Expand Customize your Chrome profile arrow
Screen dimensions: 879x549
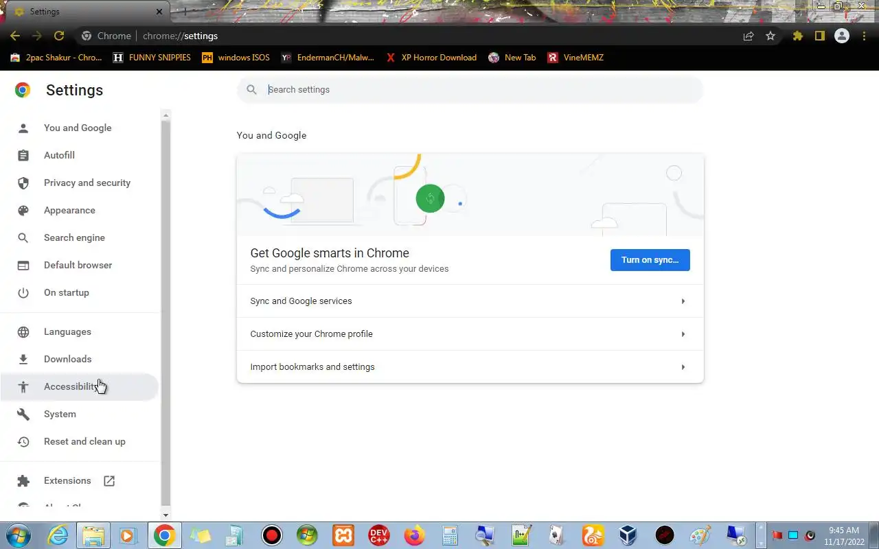(683, 334)
